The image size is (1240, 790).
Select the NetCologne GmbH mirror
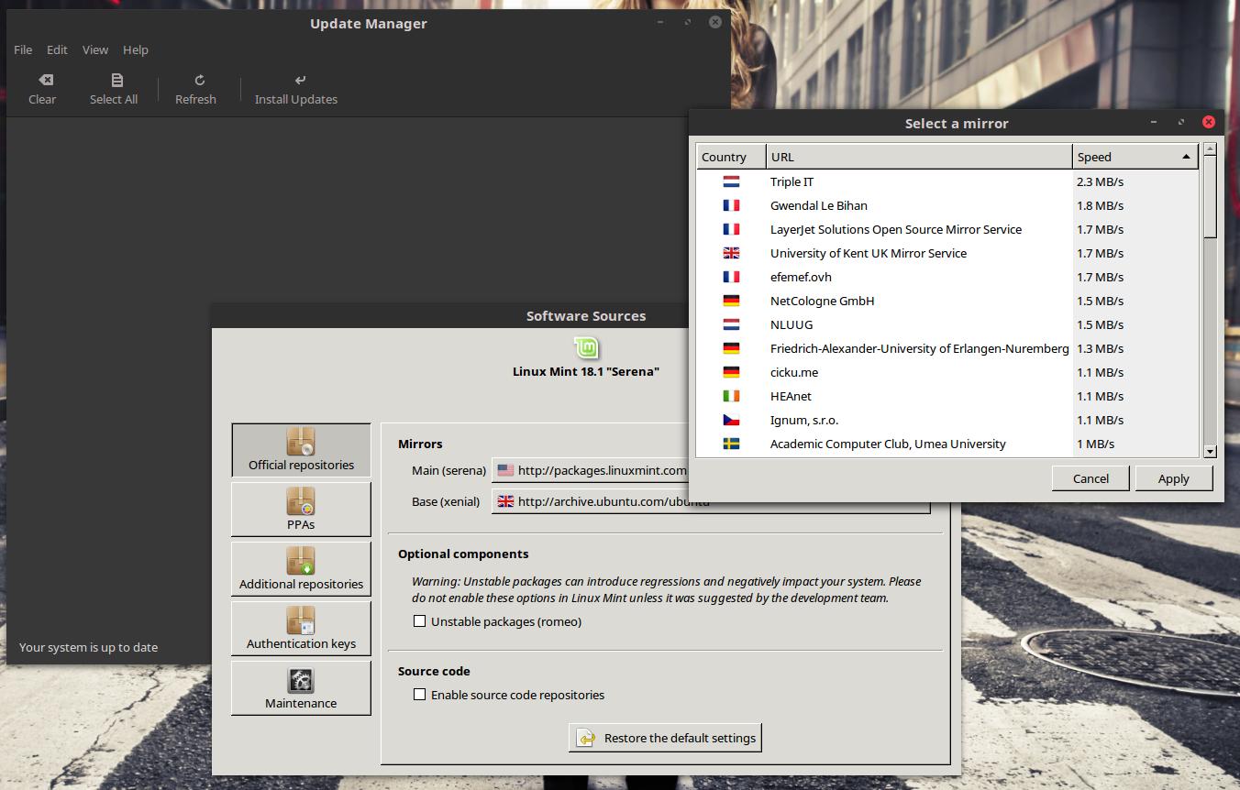[947, 301]
